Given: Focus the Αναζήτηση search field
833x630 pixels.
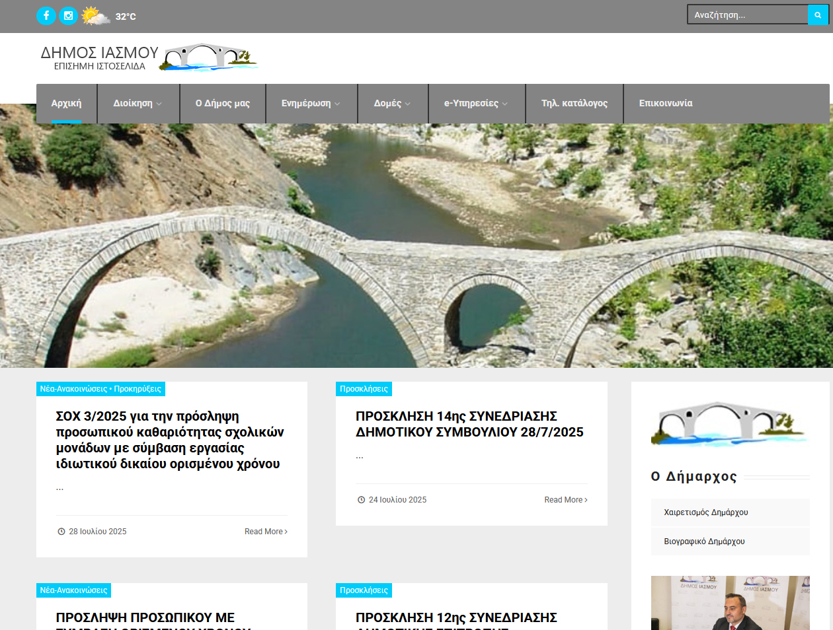Looking at the screenshot, I should (x=748, y=15).
